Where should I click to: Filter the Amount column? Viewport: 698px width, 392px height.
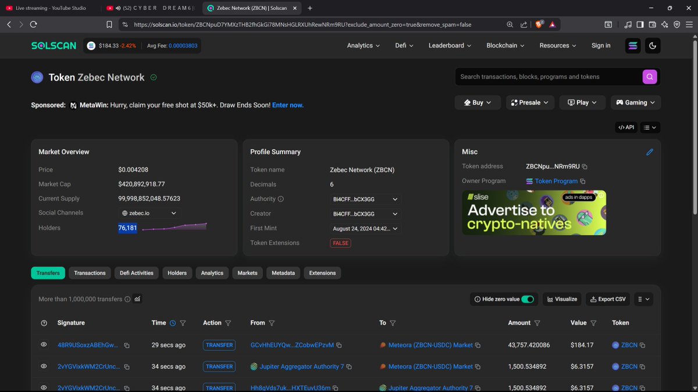tap(537, 323)
